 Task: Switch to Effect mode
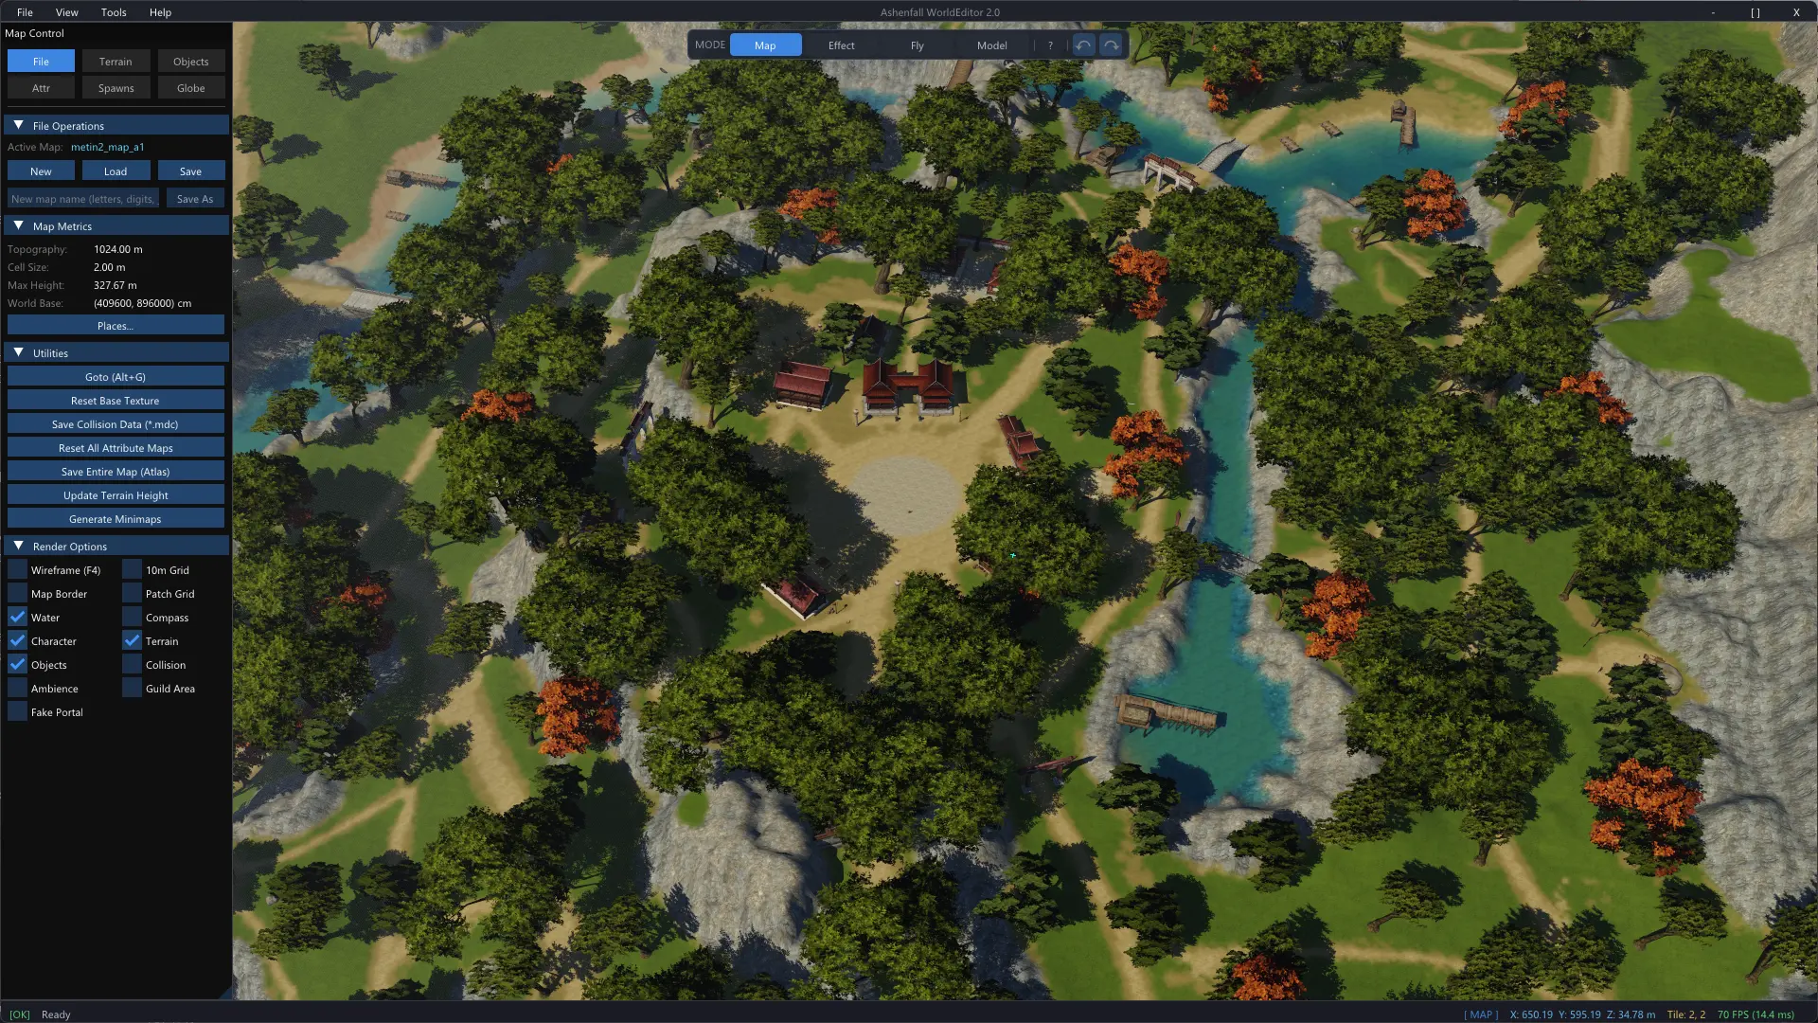841,45
